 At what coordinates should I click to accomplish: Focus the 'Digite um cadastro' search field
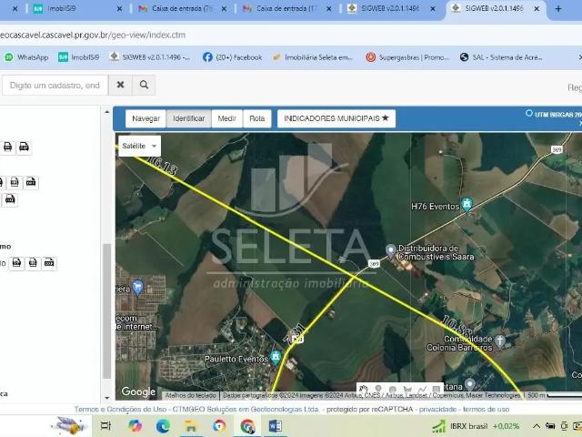click(x=55, y=85)
